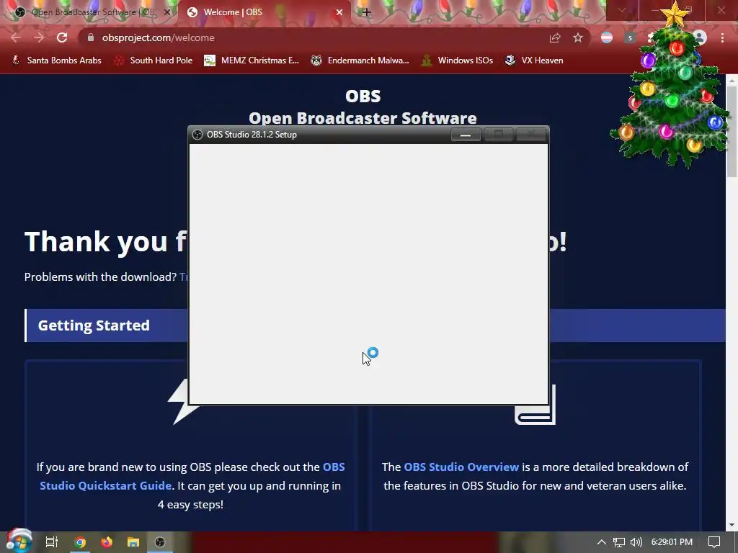Go back to previous page
Screen dimensions: 738x553
pyautogui.click(x=16, y=37)
